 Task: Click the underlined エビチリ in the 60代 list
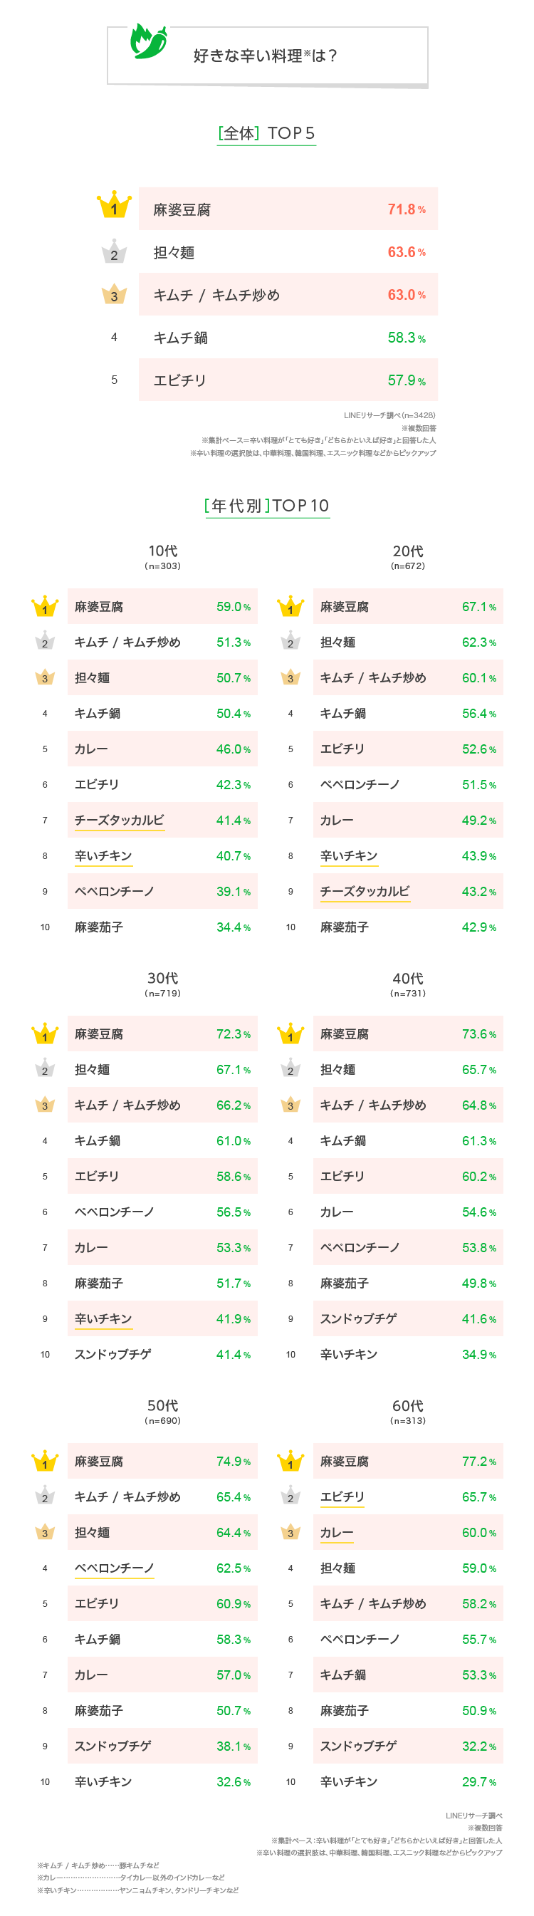342,1496
